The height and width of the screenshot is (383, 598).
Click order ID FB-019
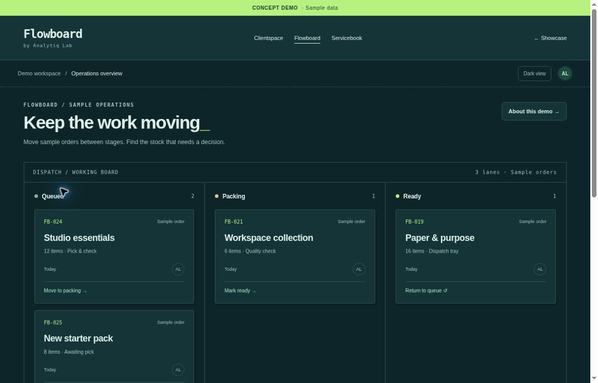(x=414, y=222)
